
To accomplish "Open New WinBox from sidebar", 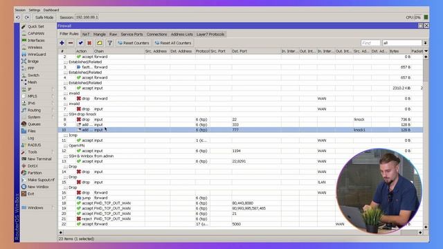I will [x=38, y=187].
